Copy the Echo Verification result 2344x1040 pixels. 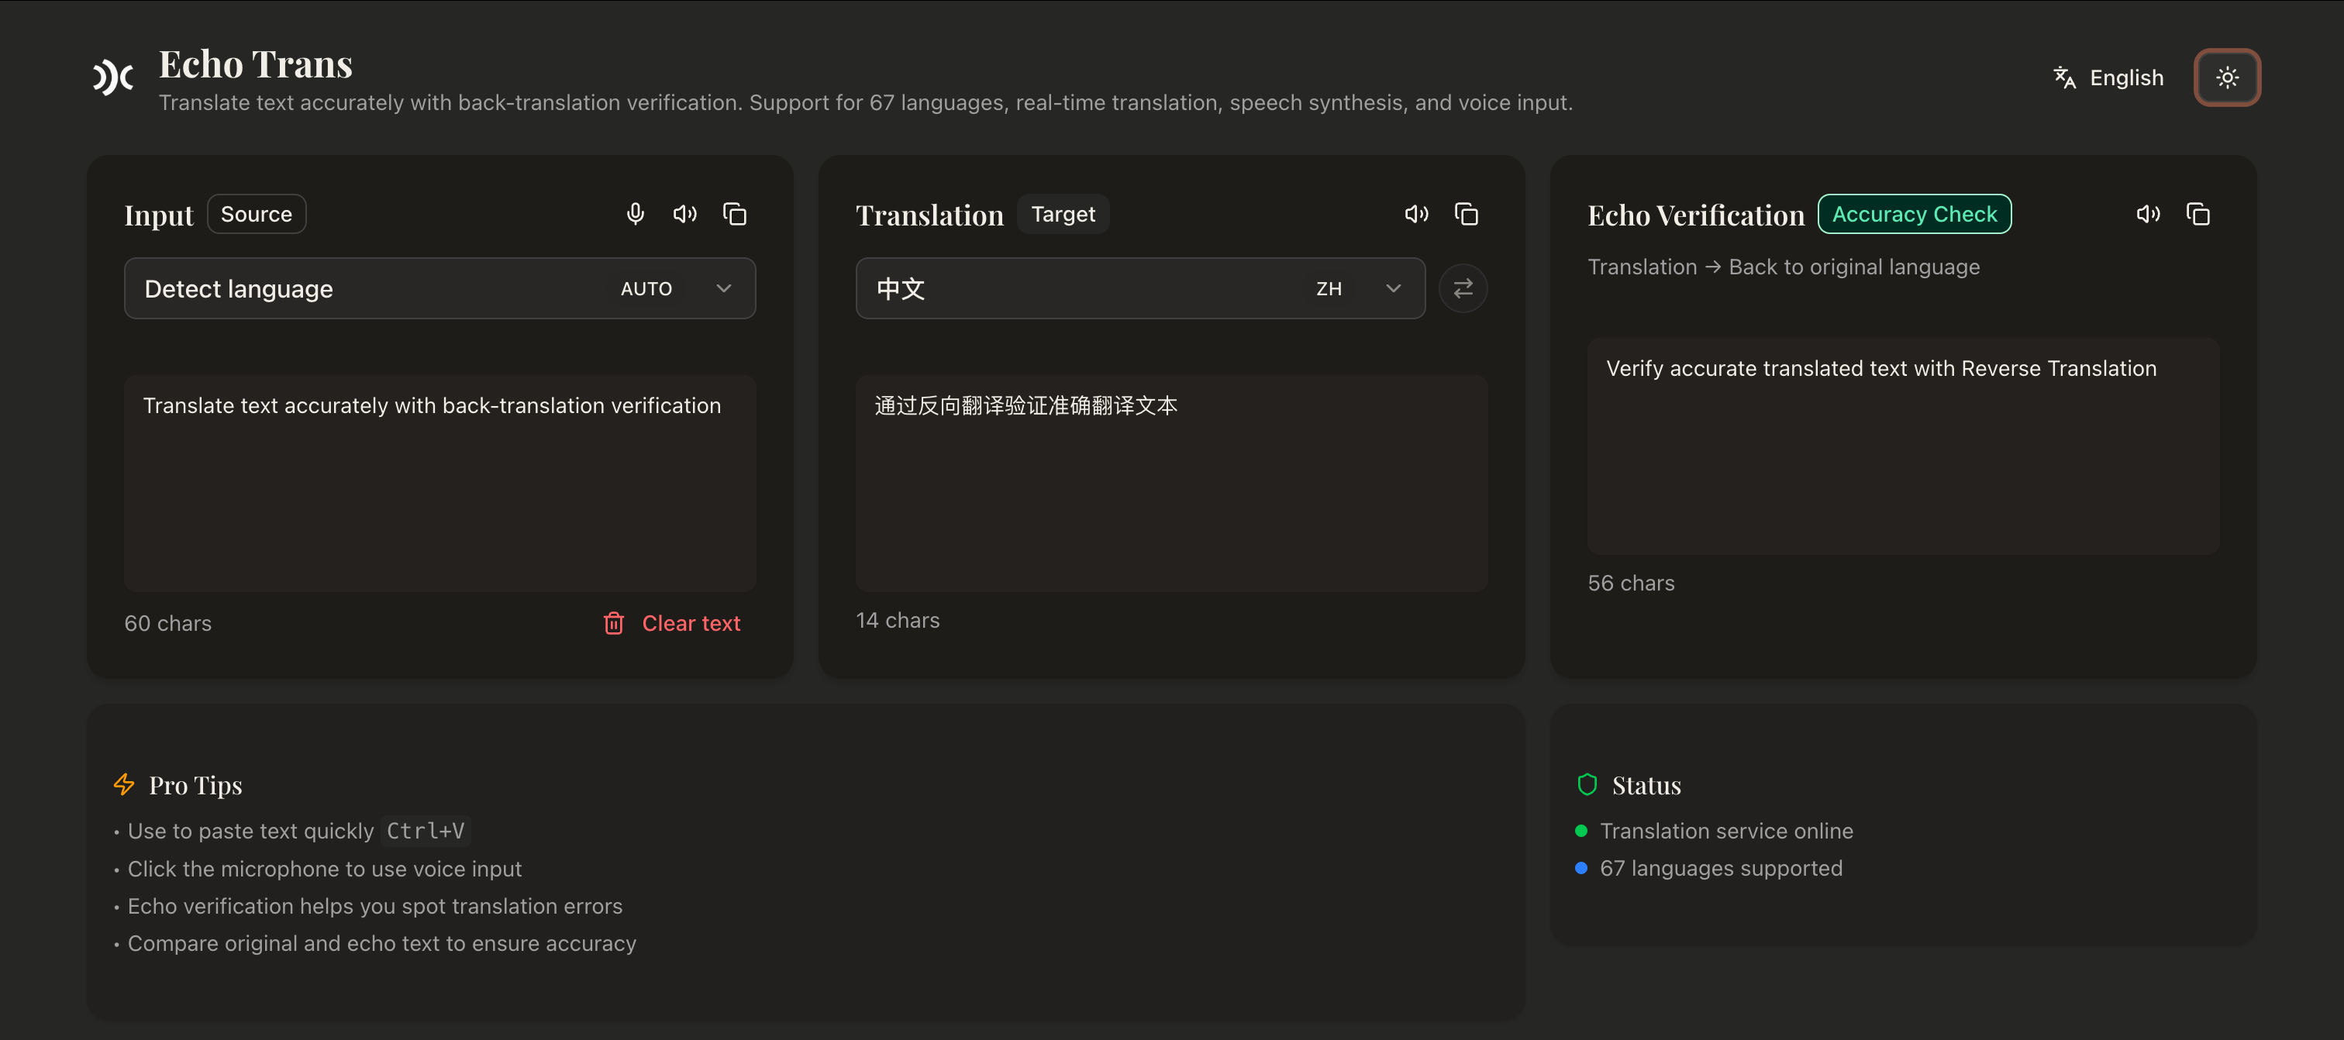tap(2199, 213)
